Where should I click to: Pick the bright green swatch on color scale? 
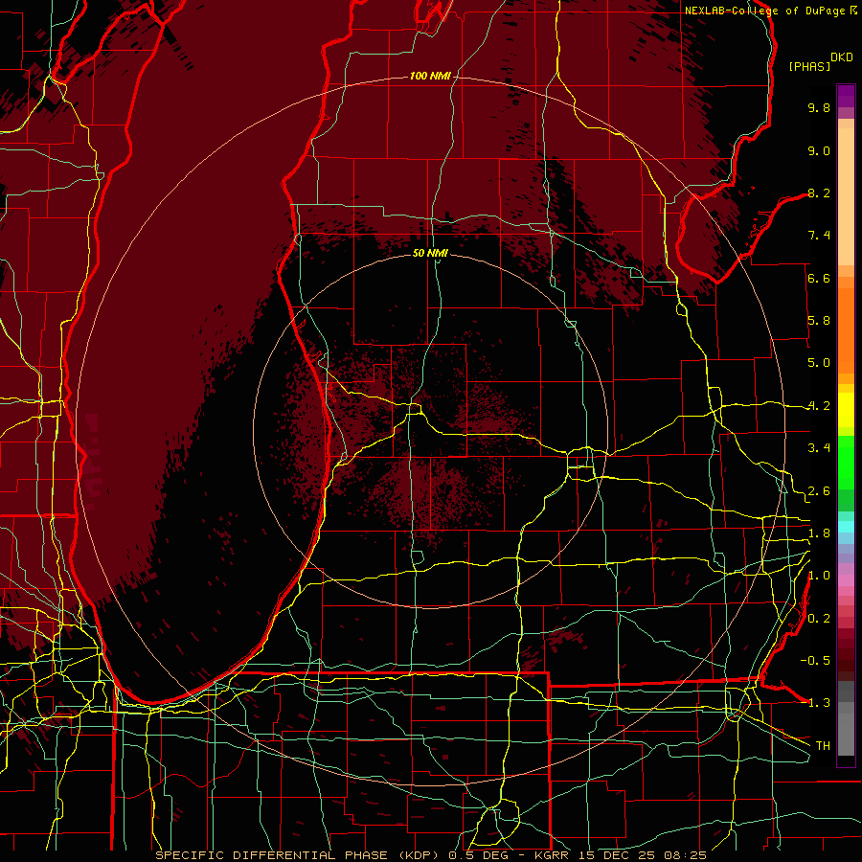click(x=846, y=463)
